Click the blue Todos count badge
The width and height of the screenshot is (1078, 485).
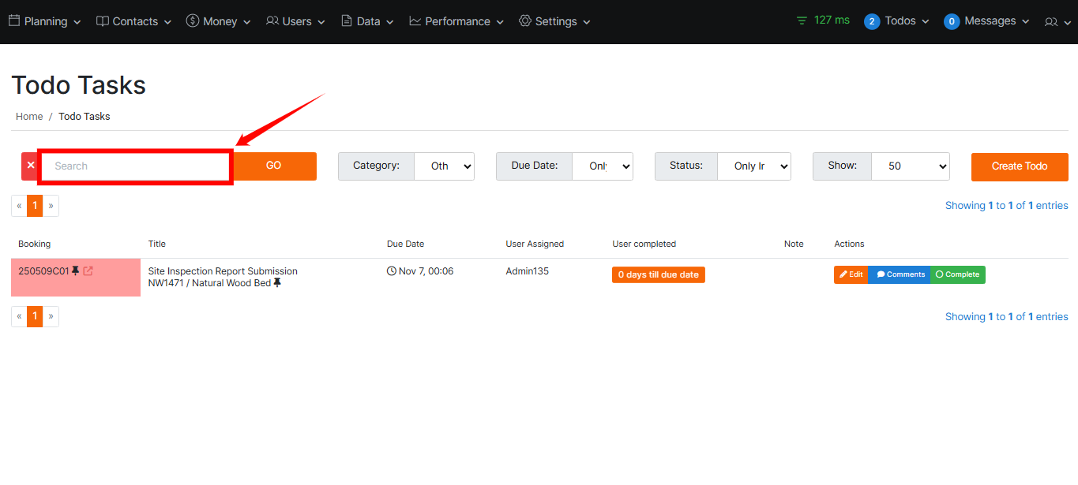[x=872, y=21]
